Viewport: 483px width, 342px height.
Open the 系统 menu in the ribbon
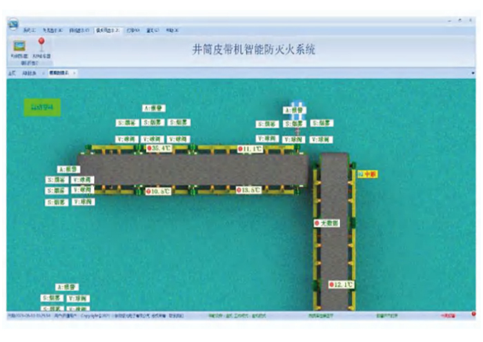[x=28, y=31]
